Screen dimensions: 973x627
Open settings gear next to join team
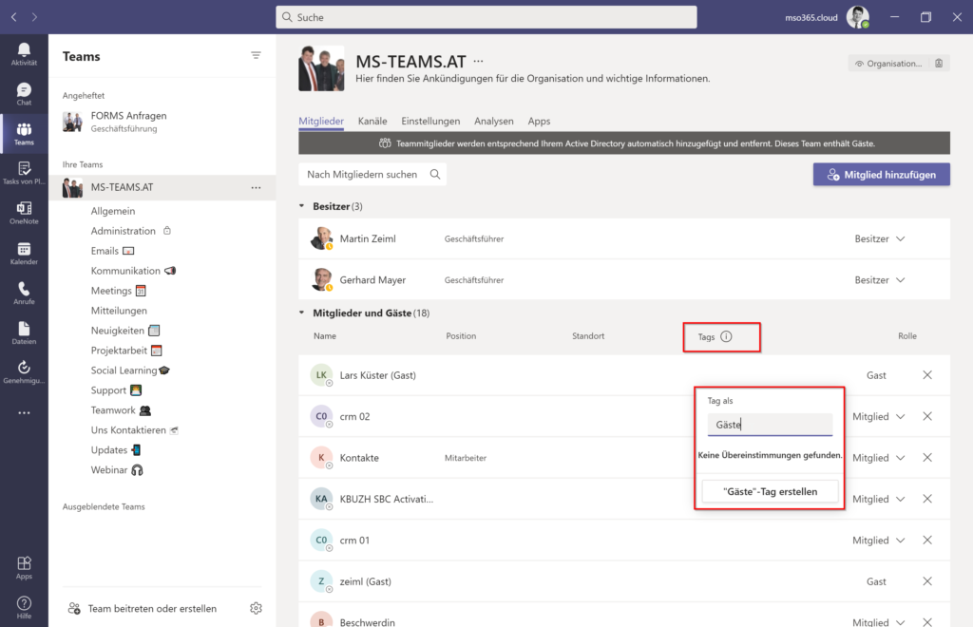tap(256, 608)
